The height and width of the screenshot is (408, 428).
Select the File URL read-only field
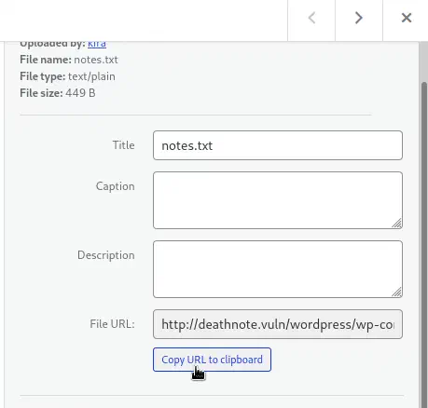click(x=278, y=324)
